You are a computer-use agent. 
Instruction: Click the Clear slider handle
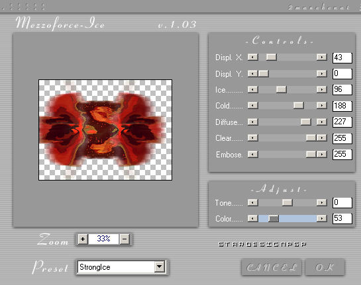311,138
